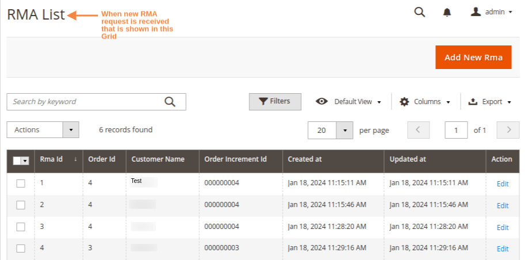Click the admin user account icon

(x=476, y=12)
